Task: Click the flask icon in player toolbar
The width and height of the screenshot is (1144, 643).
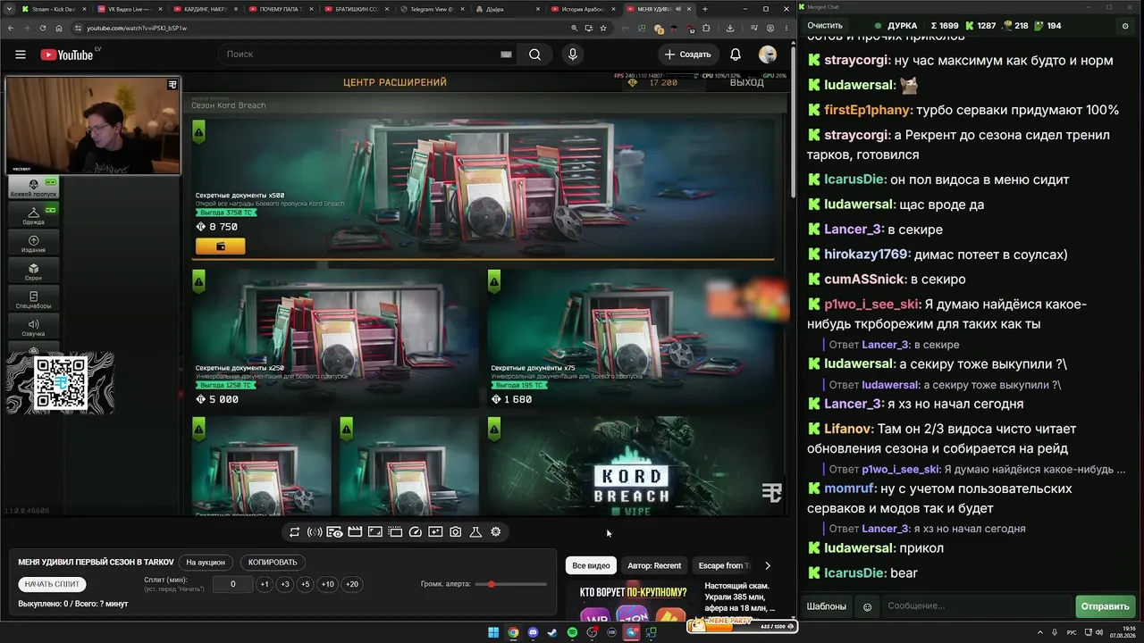Action: click(475, 532)
